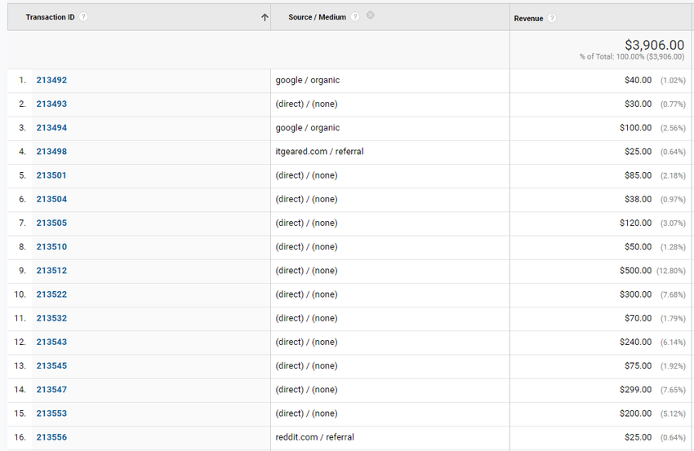Open transaction 213512

point(51,271)
